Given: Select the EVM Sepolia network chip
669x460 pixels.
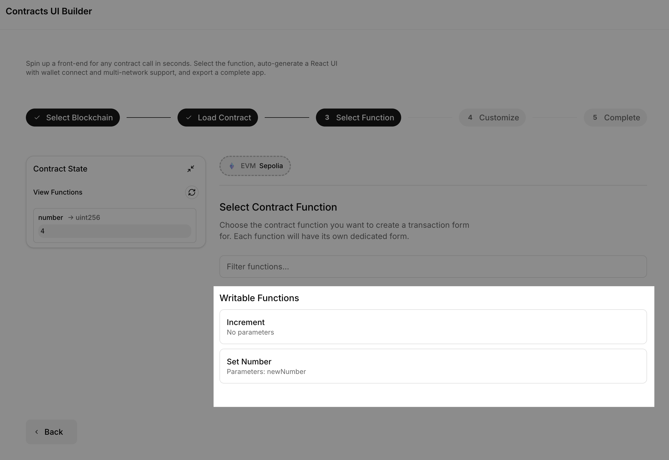Looking at the screenshot, I should (255, 166).
